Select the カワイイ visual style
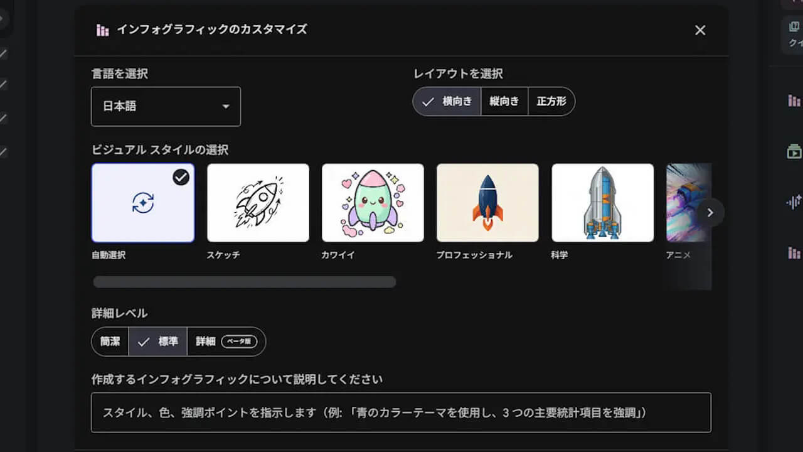The image size is (803, 452). point(373,202)
